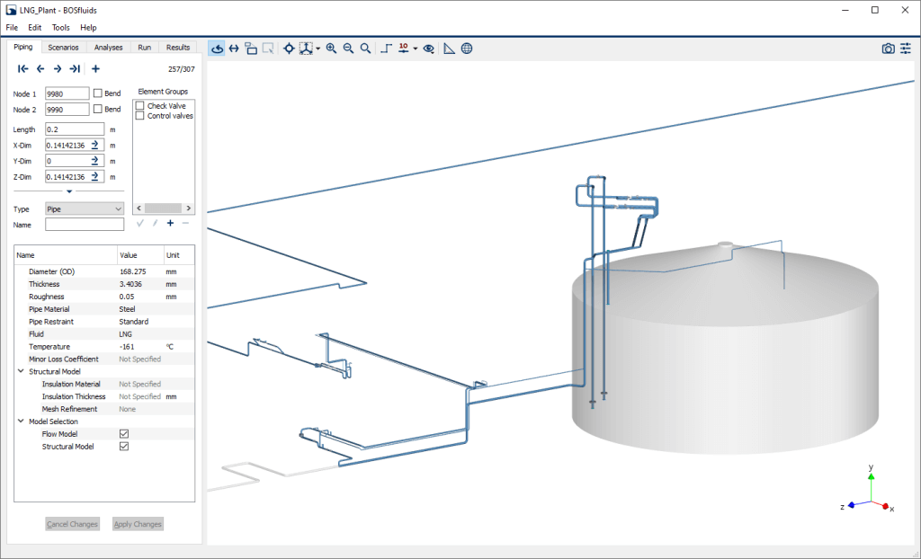Uncheck the Flow Model checkbox
The height and width of the screenshot is (559, 921).
click(124, 434)
